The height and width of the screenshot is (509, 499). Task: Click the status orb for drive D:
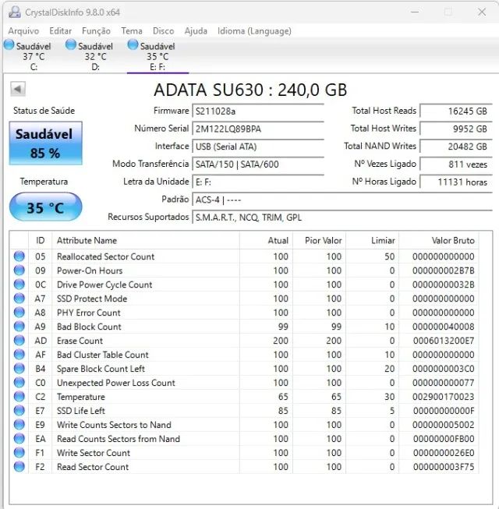[x=71, y=44]
